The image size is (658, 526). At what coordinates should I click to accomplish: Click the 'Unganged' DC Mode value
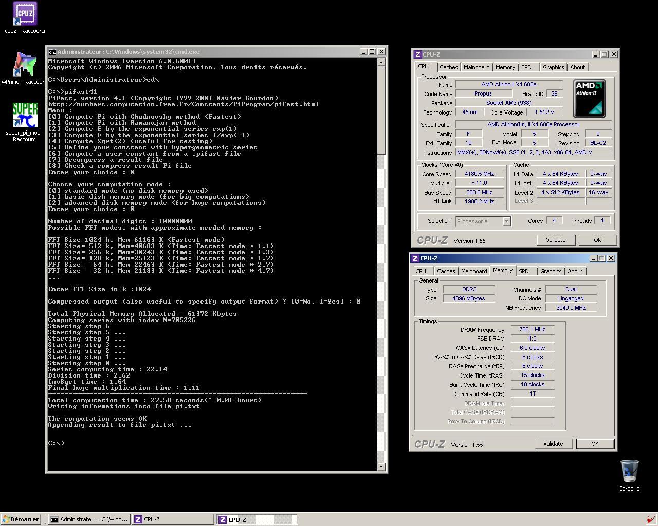click(x=571, y=299)
